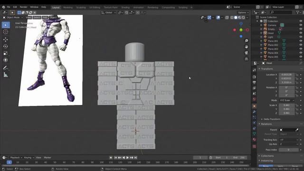Click the pan view hand icon
This screenshot has height=171, width=304.
pyautogui.click(x=246, y=47)
